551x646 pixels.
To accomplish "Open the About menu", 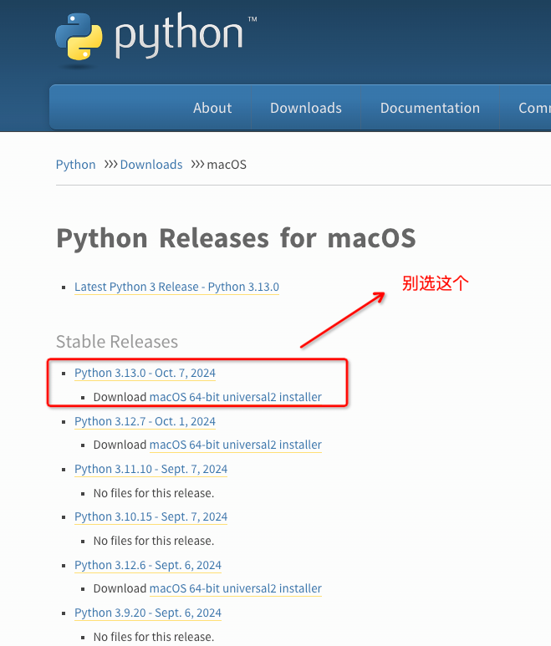I will tap(212, 108).
